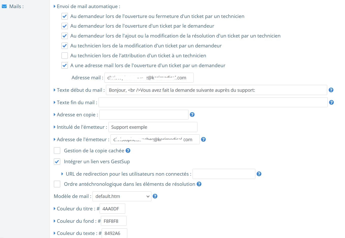Open help for Gestion de la copie cachée
Screen dimensions: 345x238
pyautogui.click(x=128, y=151)
